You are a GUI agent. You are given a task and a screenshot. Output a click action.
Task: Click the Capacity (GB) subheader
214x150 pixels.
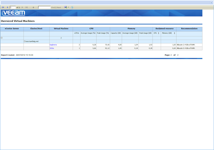116,33
